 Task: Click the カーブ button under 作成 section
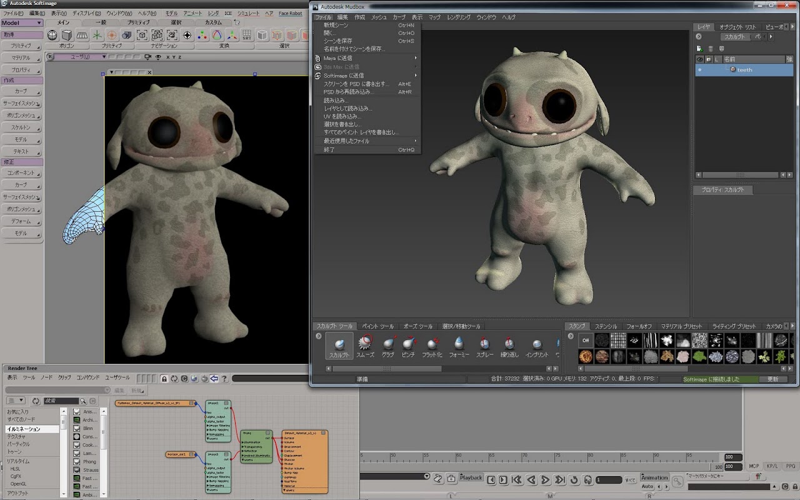21,91
